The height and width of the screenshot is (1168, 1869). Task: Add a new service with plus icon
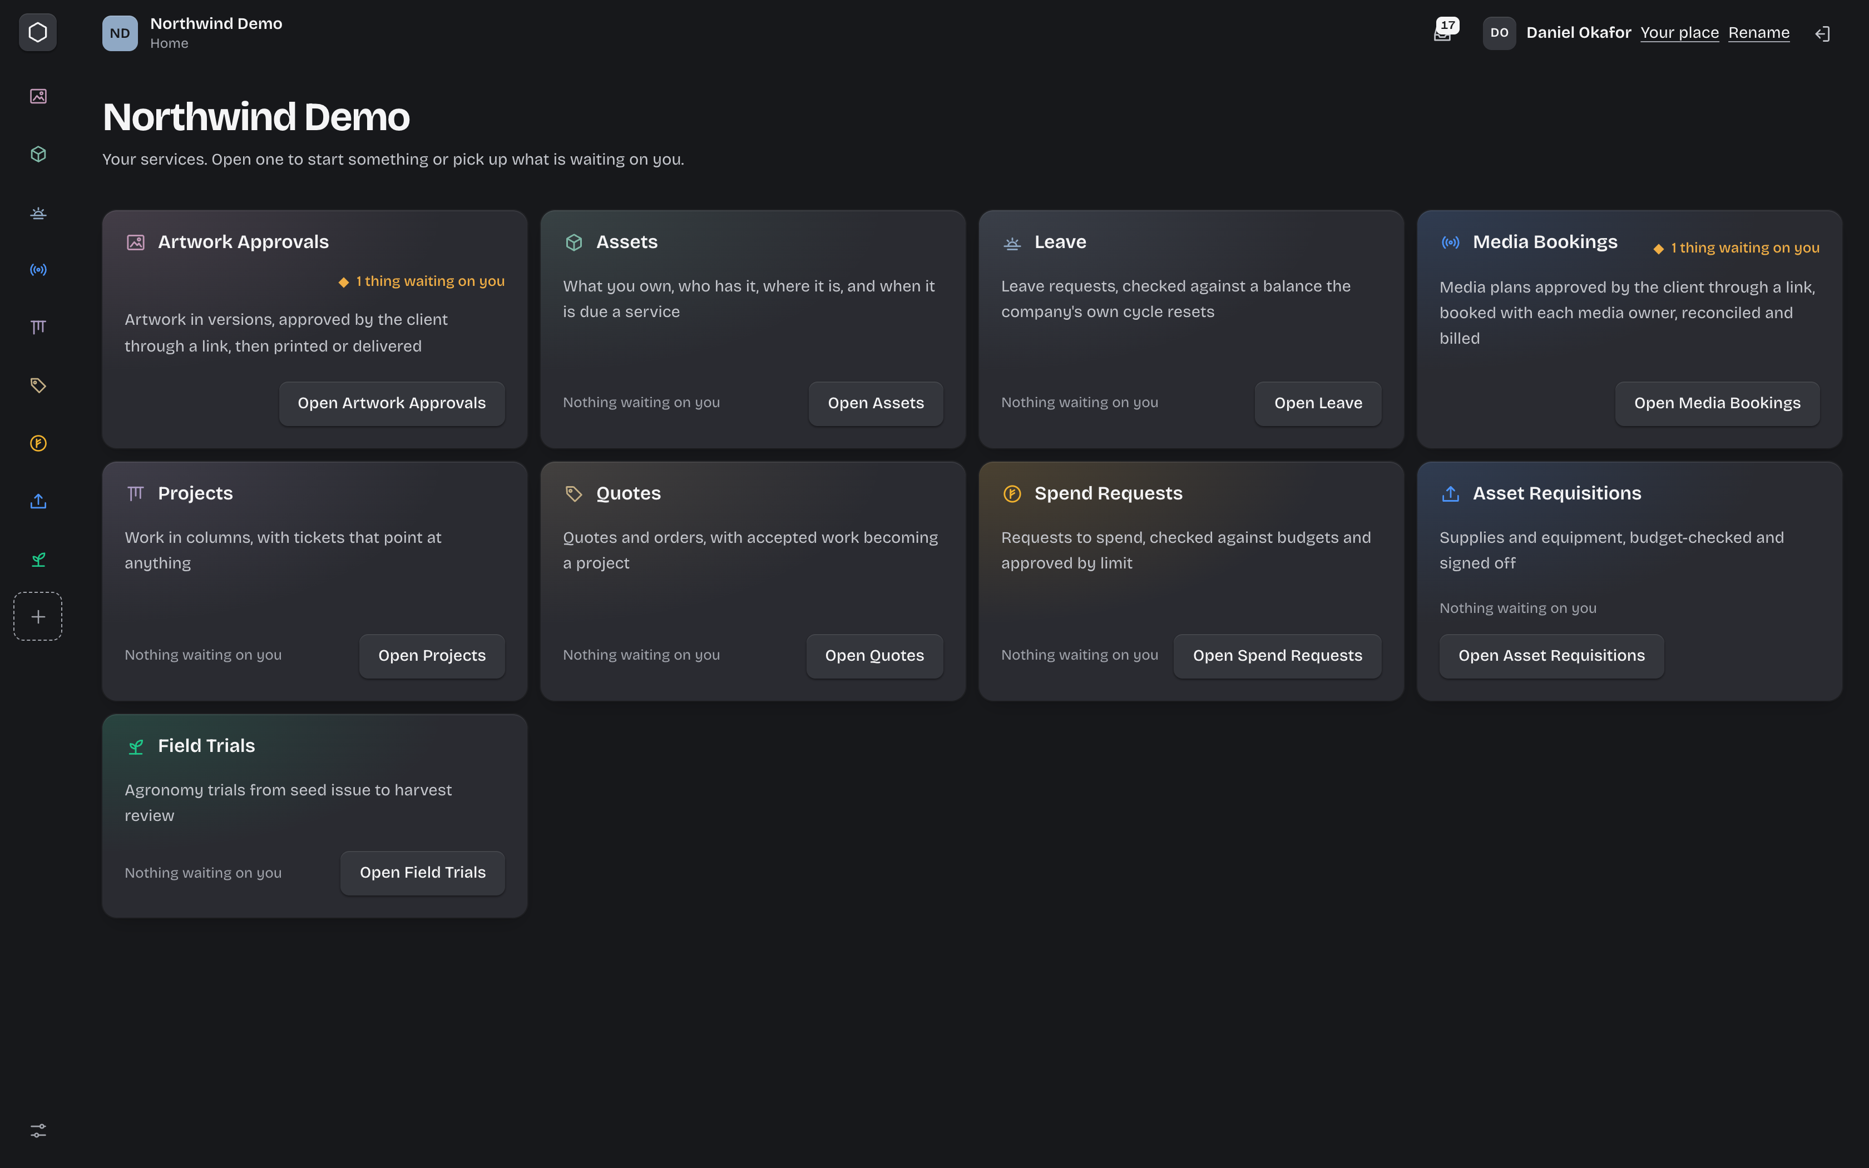tap(38, 616)
